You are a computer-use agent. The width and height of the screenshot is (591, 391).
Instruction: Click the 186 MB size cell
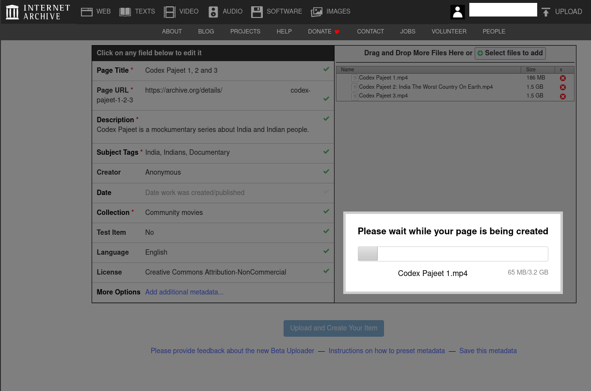(536, 78)
